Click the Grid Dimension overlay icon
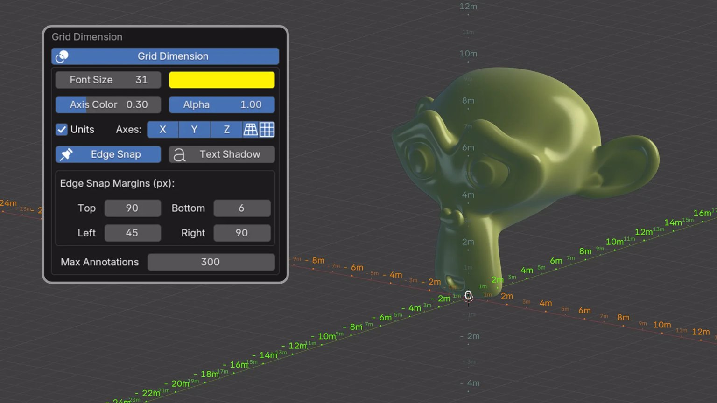 click(x=62, y=56)
